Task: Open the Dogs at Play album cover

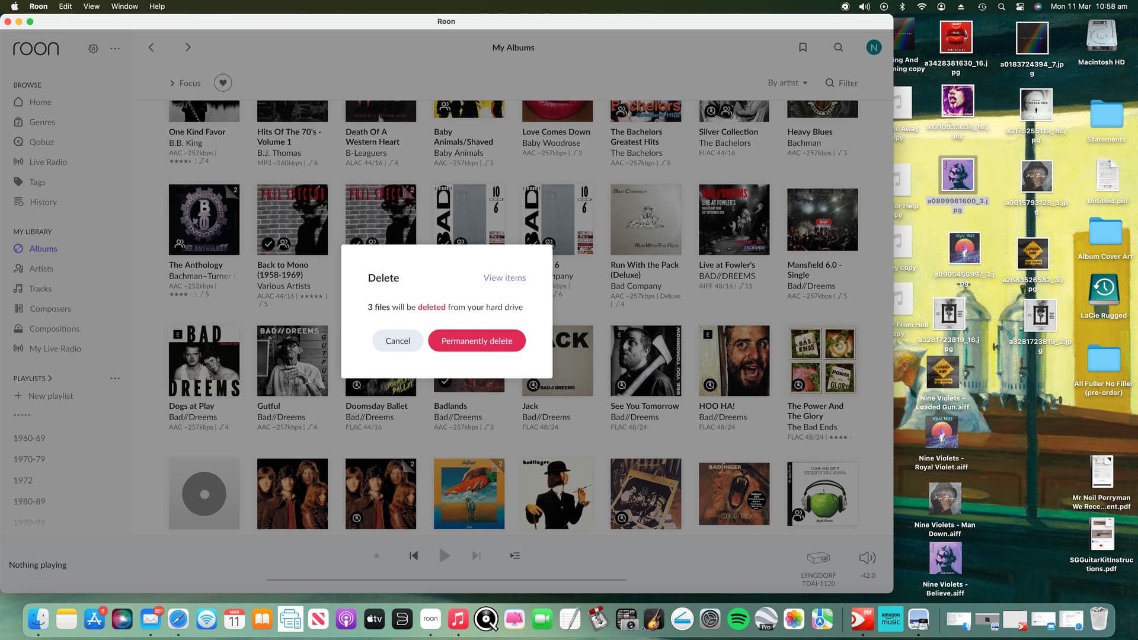Action: [204, 361]
